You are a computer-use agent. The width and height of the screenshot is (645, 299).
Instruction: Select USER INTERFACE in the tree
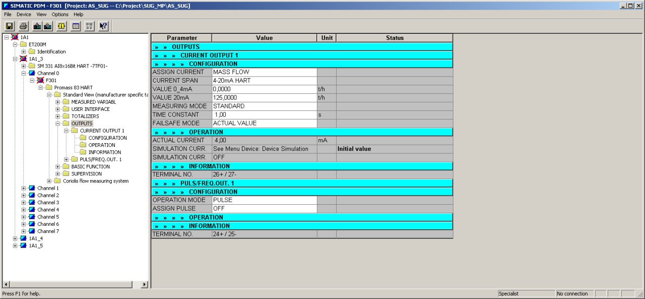coord(90,109)
